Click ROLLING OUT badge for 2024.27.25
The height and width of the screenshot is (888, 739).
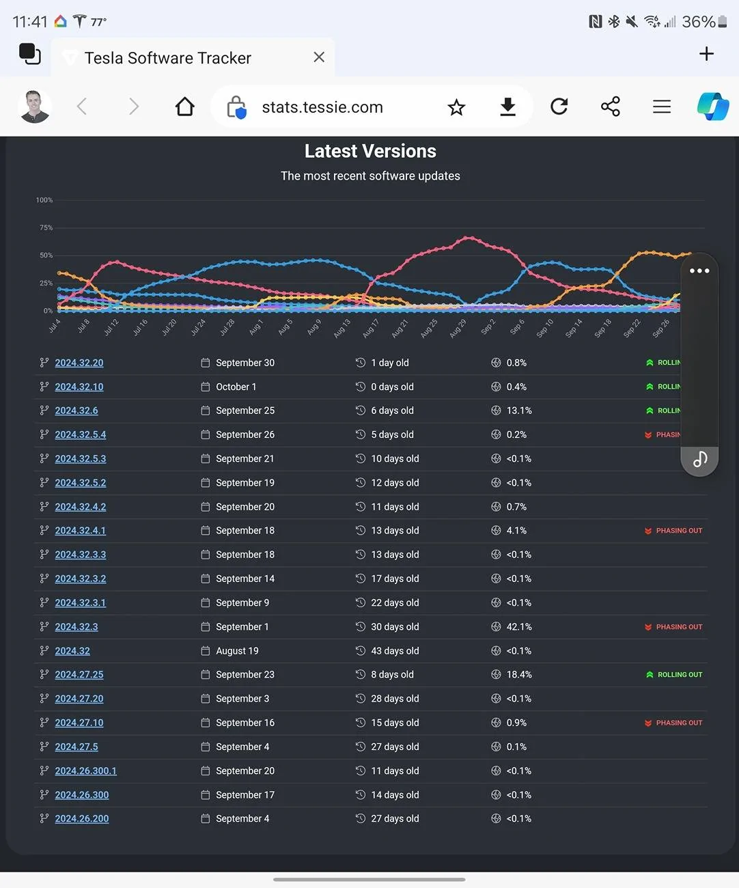674,675
